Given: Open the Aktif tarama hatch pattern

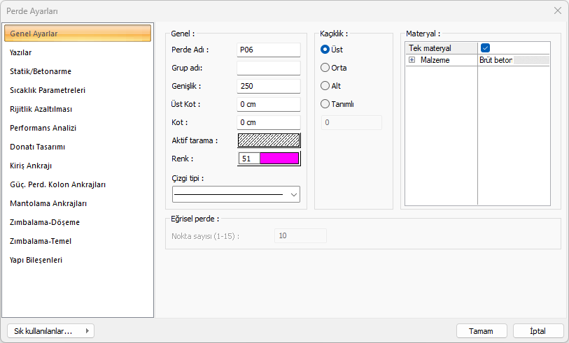Looking at the screenshot, I should pyautogui.click(x=269, y=140).
